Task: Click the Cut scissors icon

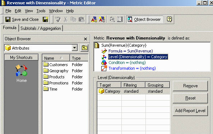Action: (x=66, y=19)
